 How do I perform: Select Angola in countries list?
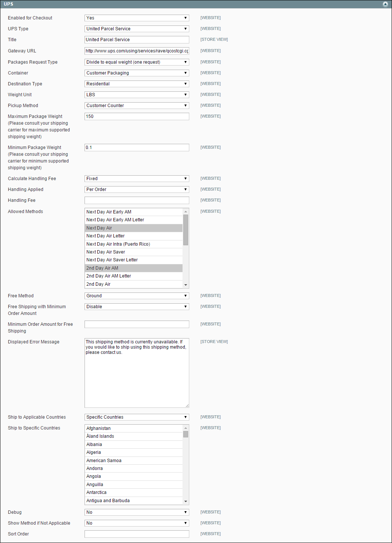134,476
